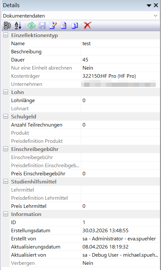Click the Name value field showing test
The image size is (161, 270).
pyautogui.click(x=120, y=43)
